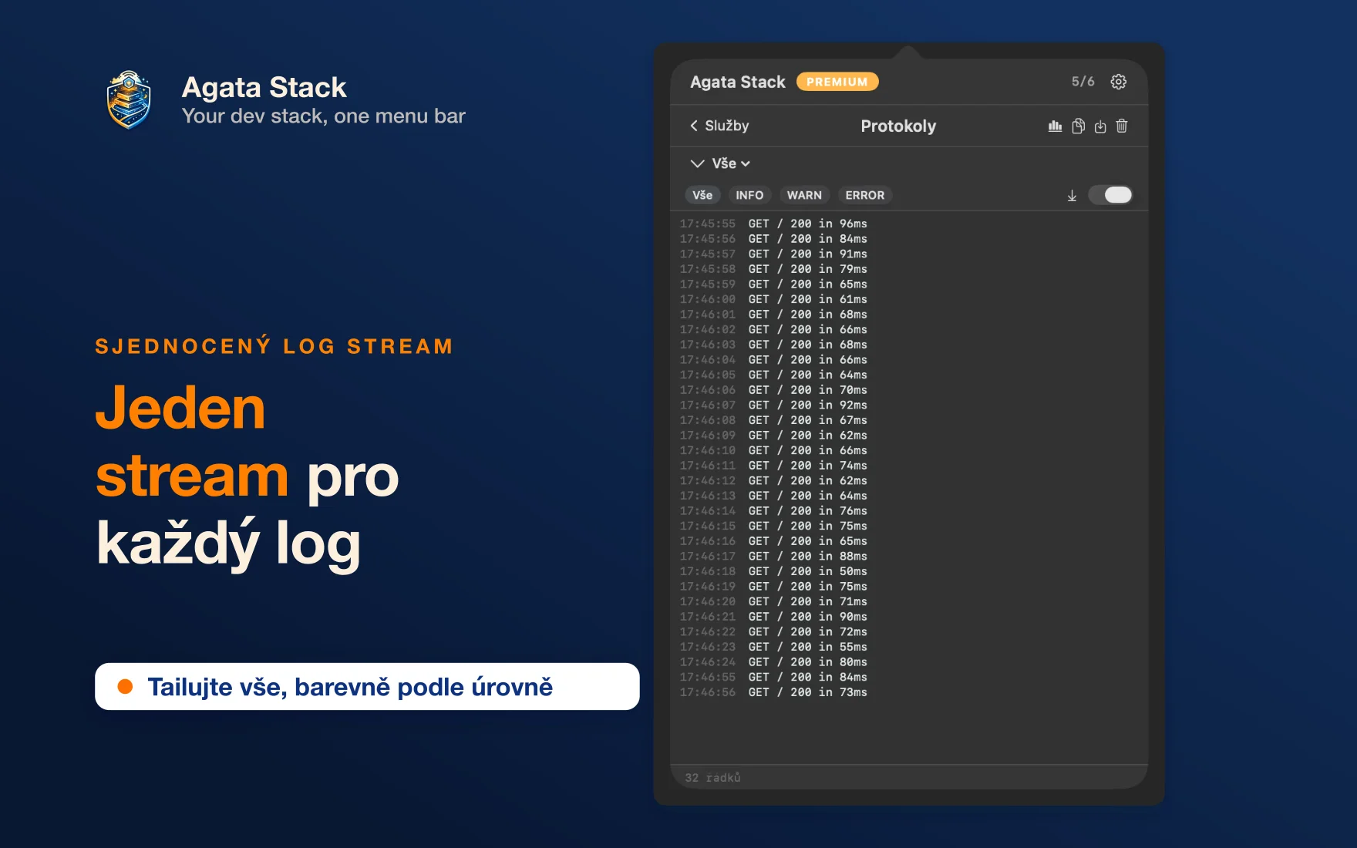
Task: Select log line 17:46:24 GET / 200 in 80ms
Action: 773,662
